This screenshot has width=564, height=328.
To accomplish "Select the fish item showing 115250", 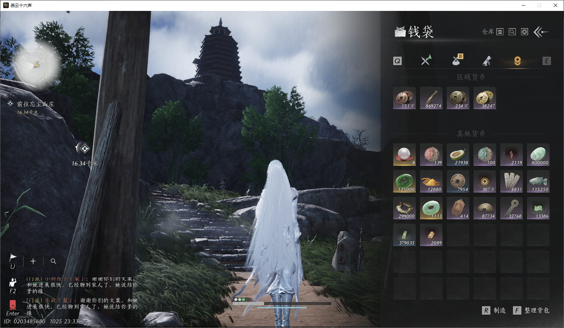I will point(538,181).
